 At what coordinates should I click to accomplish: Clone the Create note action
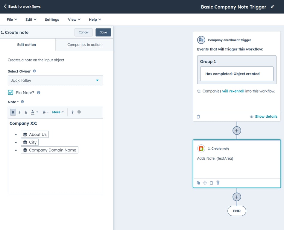coord(198,182)
